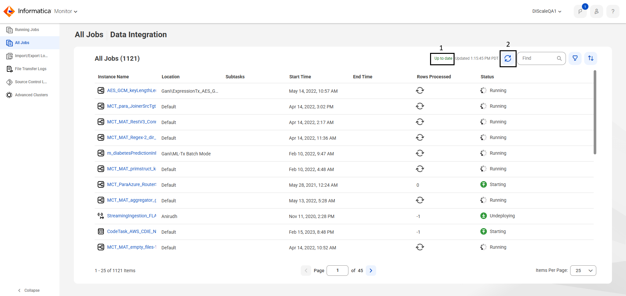Click the vertical table scrollbar
626x296 pixels.
pyautogui.click(x=595, y=112)
